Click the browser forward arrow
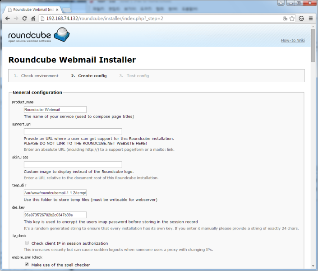 pos(16,19)
